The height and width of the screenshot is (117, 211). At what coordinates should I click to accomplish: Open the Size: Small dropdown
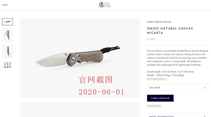(178, 87)
